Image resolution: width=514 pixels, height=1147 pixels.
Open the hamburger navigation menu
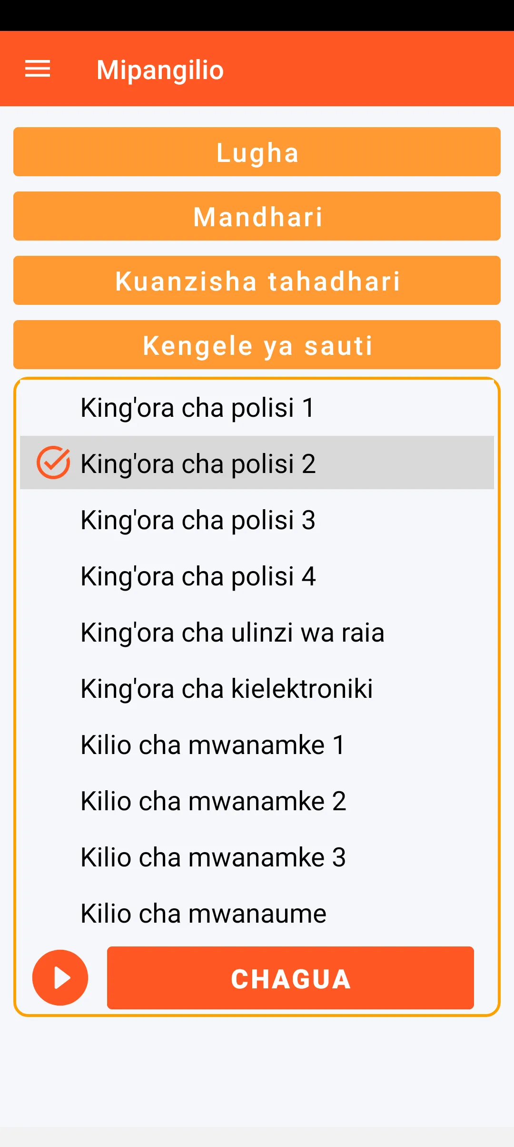tap(38, 69)
